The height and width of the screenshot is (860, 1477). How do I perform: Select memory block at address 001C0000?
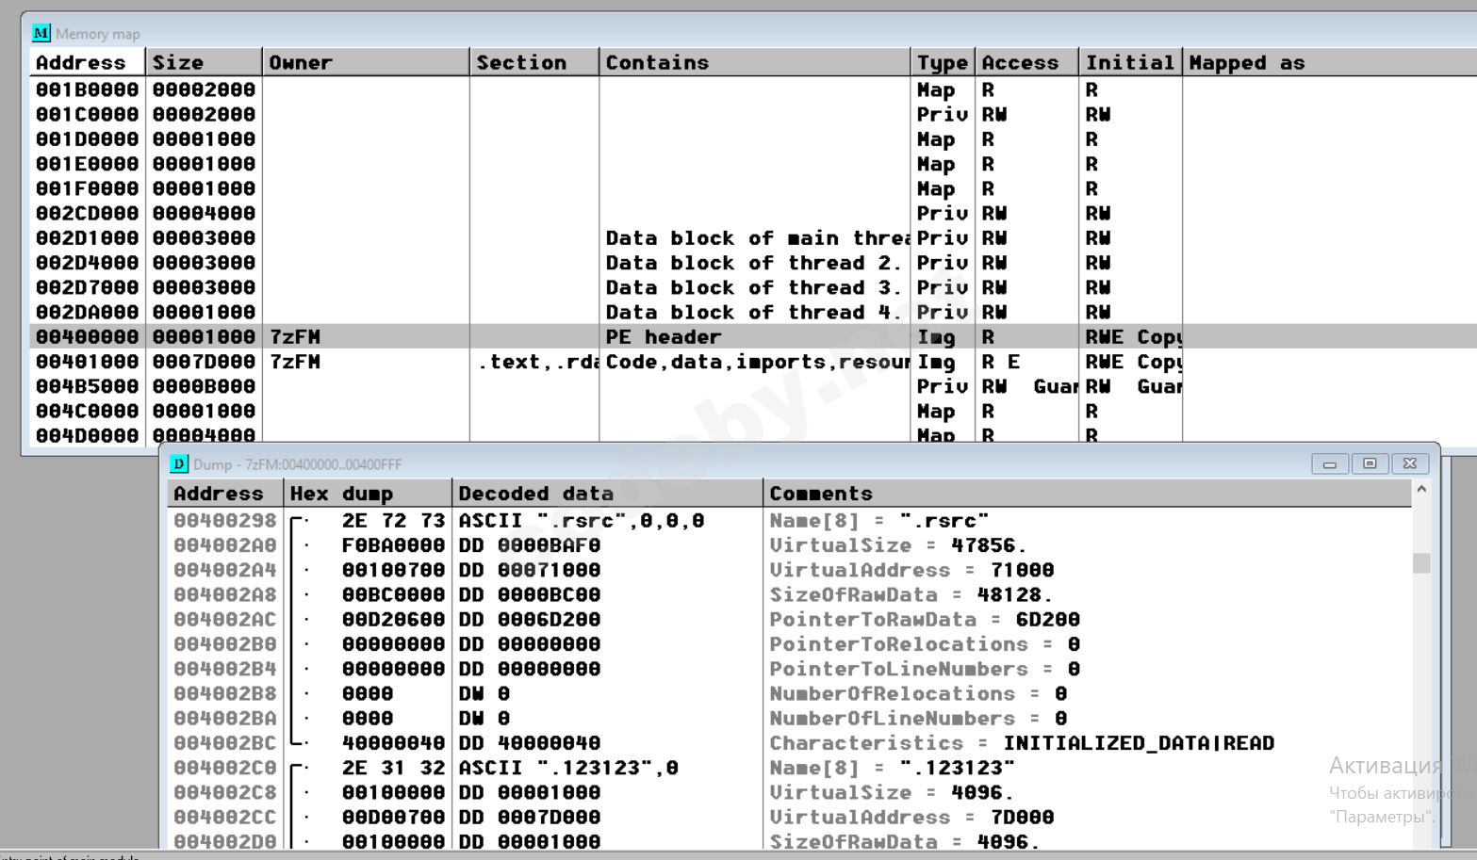754,114
